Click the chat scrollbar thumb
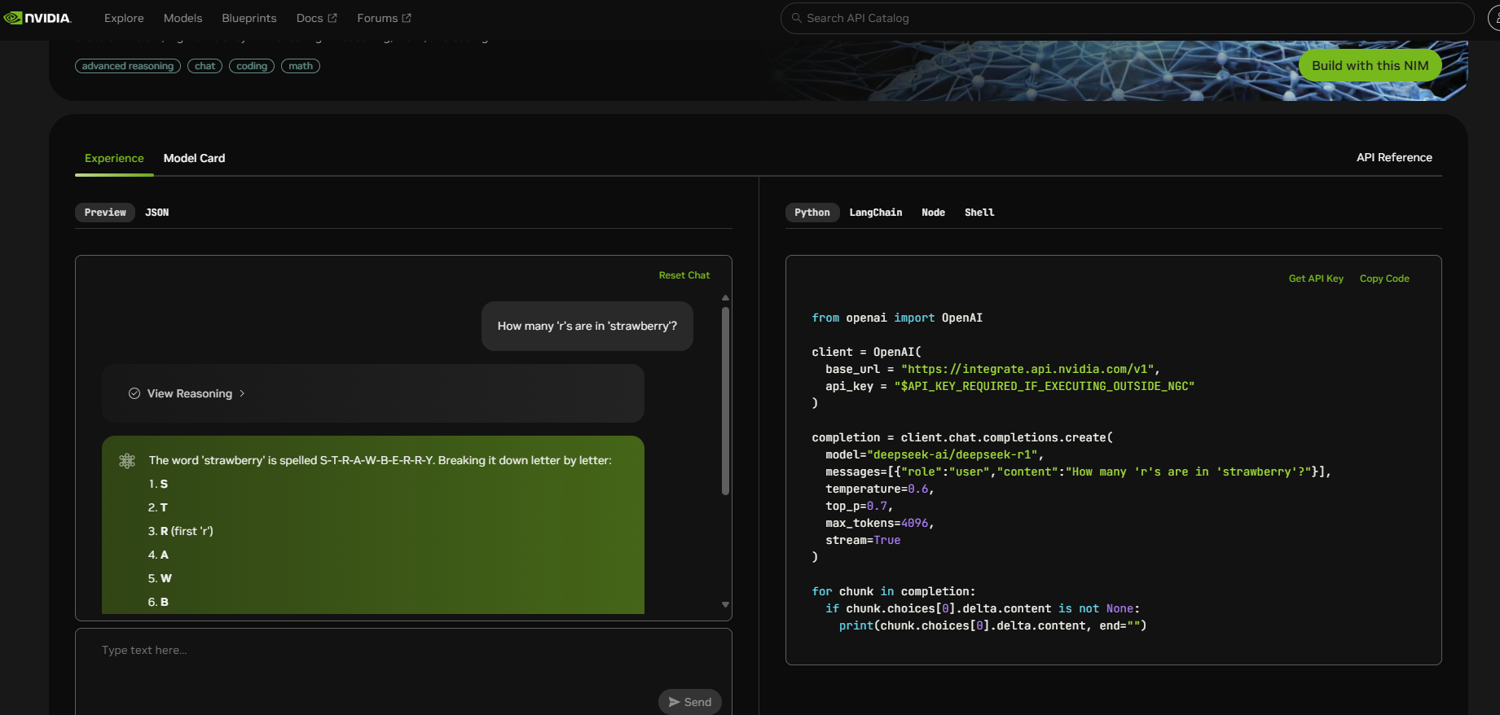Image resolution: width=1500 pixels, height=715 pixels. point(725,401)
